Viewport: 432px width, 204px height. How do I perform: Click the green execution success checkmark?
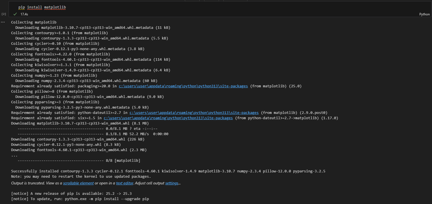coord(15,14)
